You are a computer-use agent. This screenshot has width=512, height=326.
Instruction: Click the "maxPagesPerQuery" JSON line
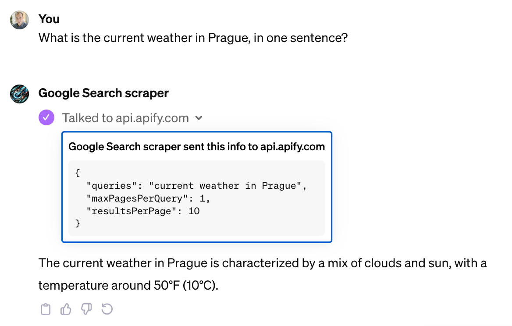click(149, 198)
